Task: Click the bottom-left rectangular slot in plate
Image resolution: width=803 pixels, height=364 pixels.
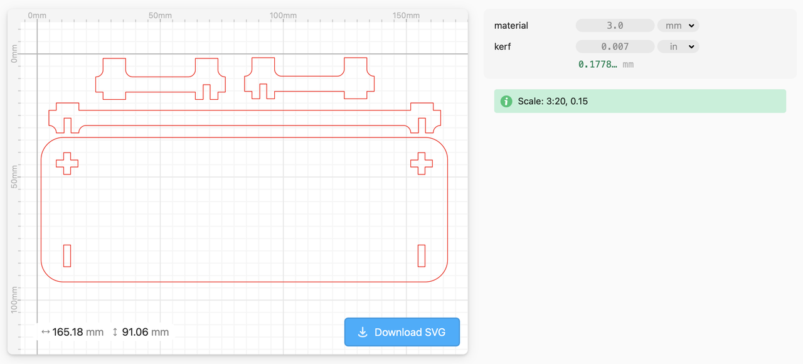Action: pyautogui.click(x=67, y=255)
